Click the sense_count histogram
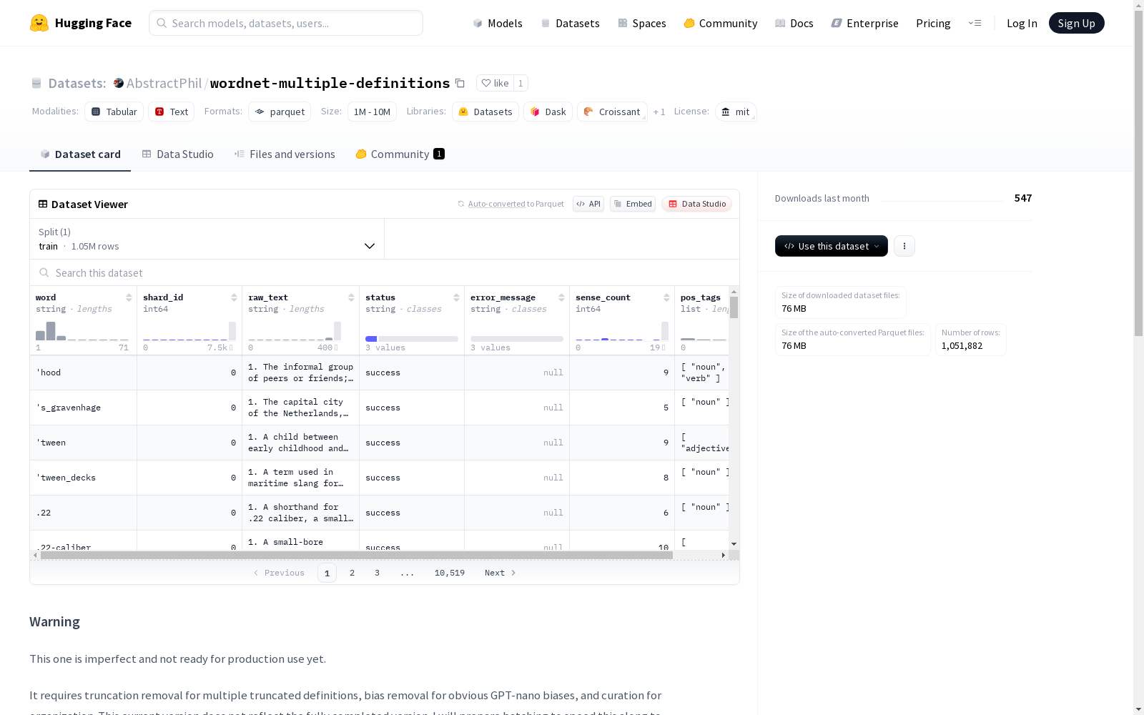 [x=622, y=331]
